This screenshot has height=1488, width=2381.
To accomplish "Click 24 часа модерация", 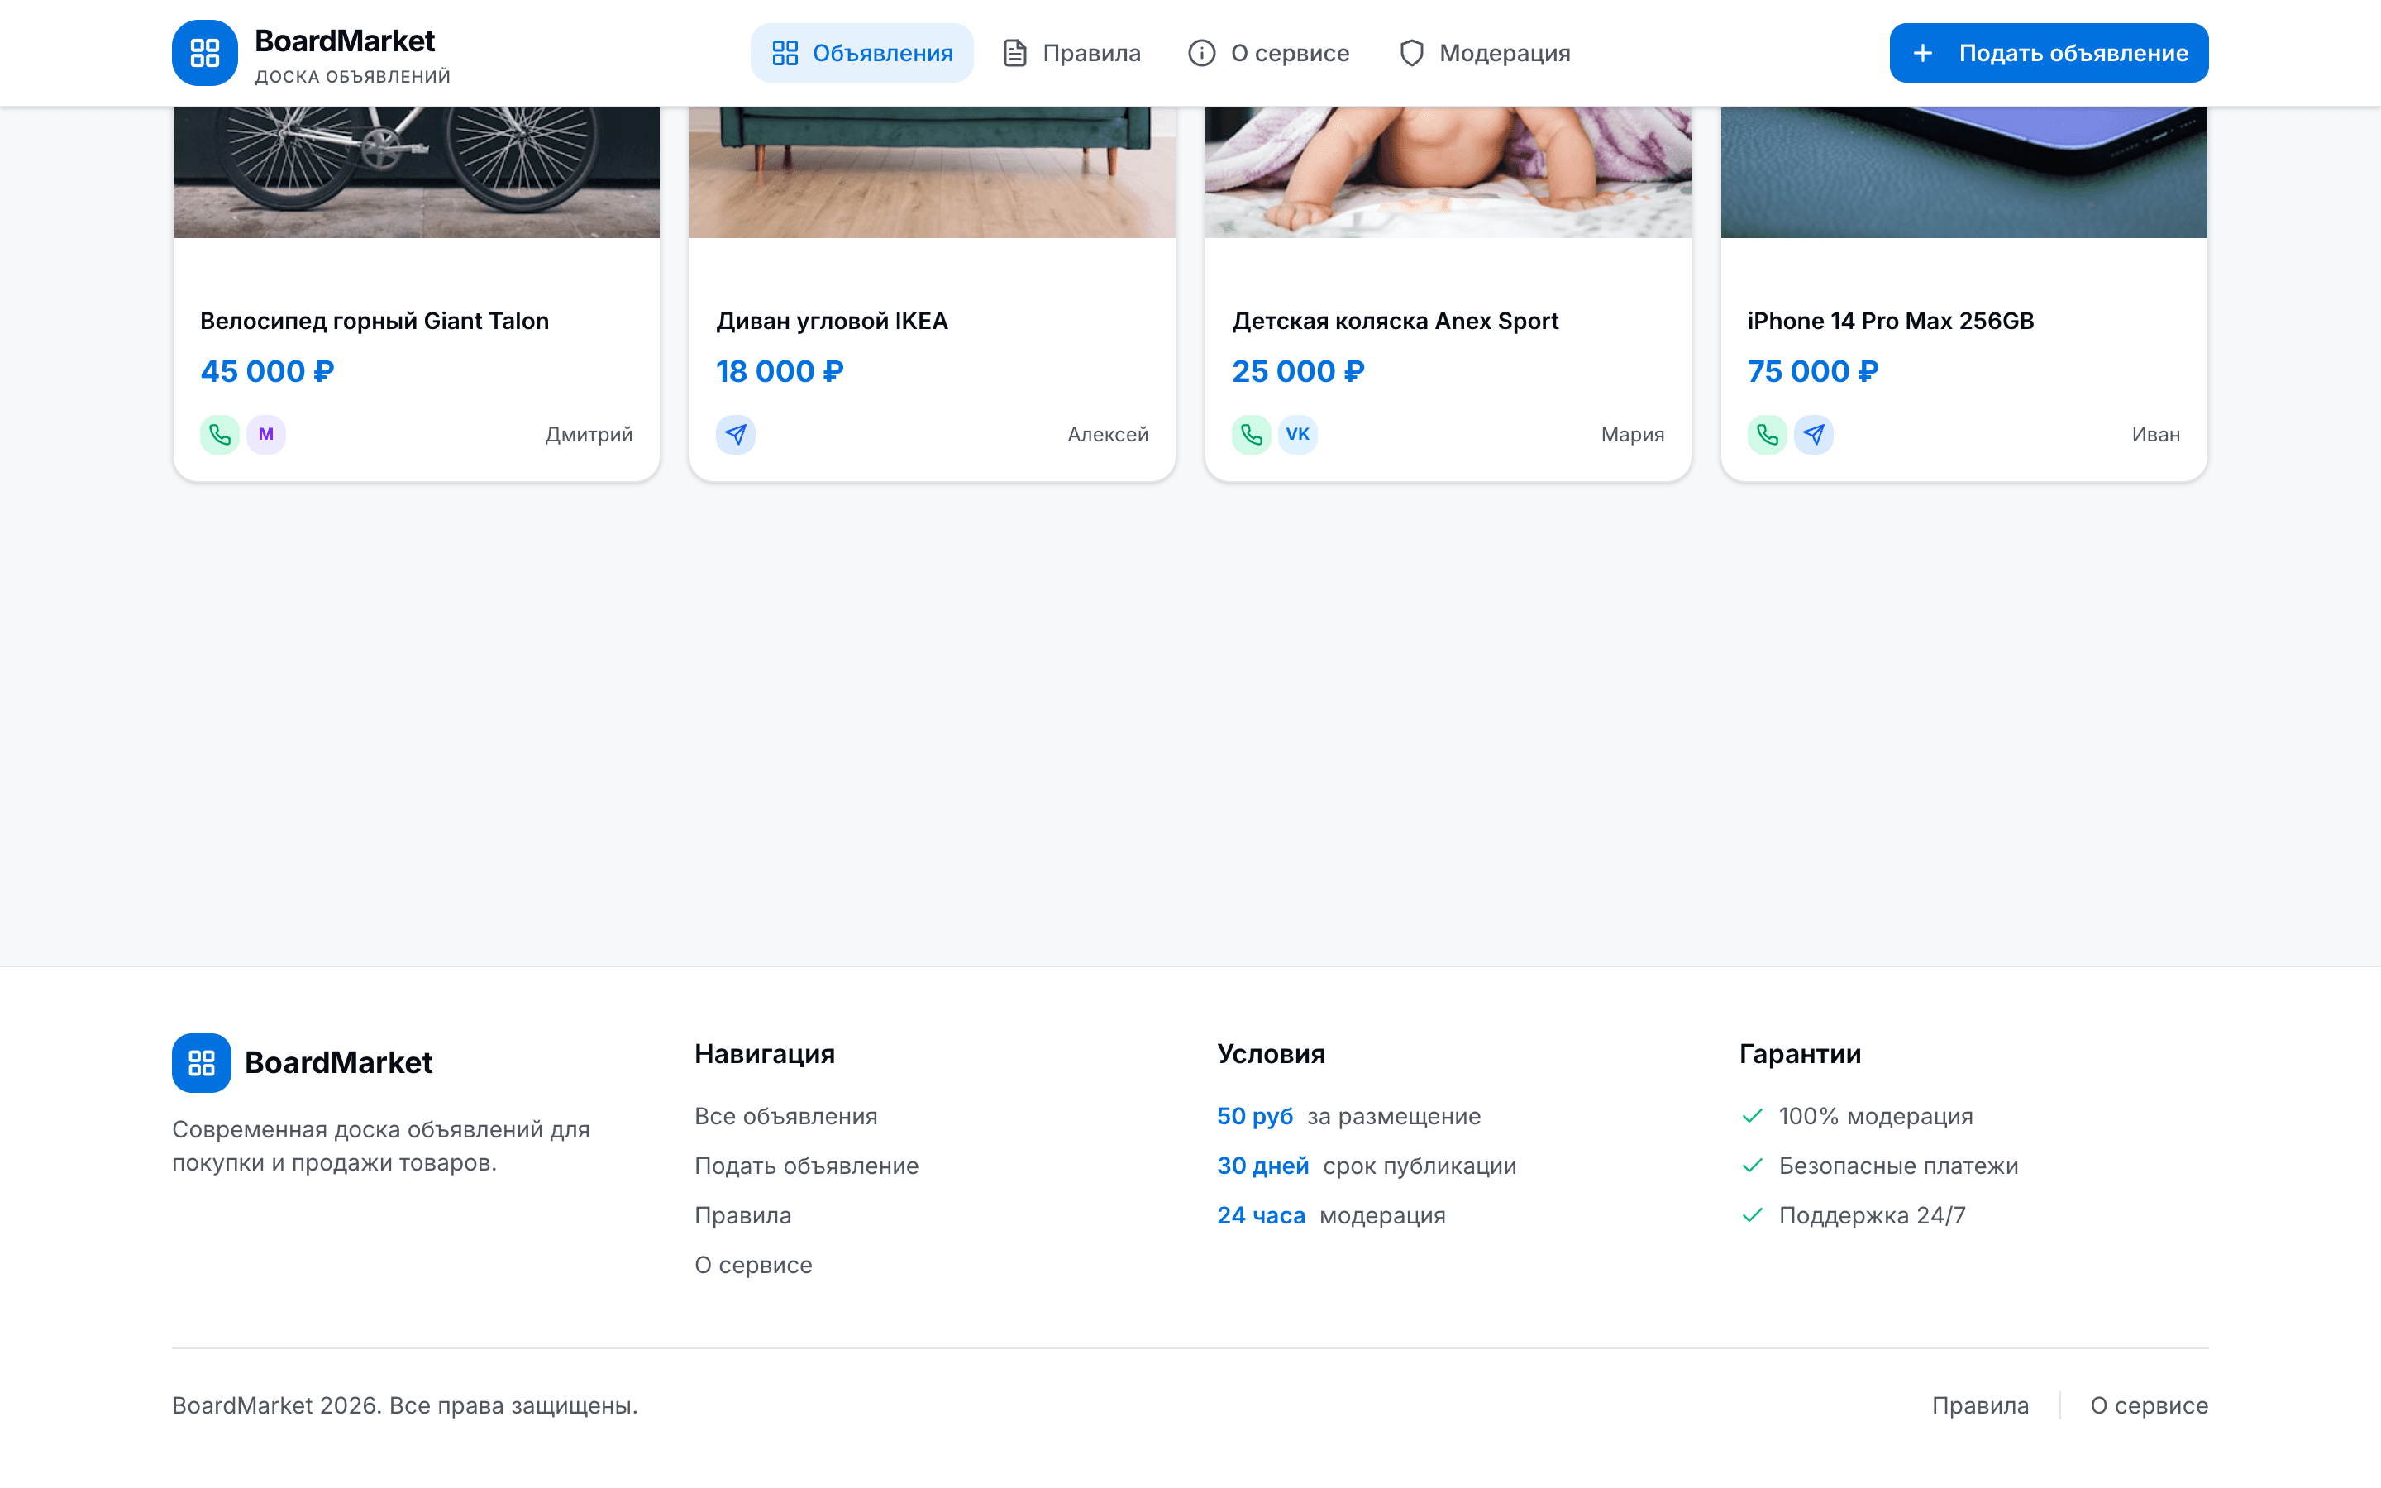I will tap(1331, 1215).
